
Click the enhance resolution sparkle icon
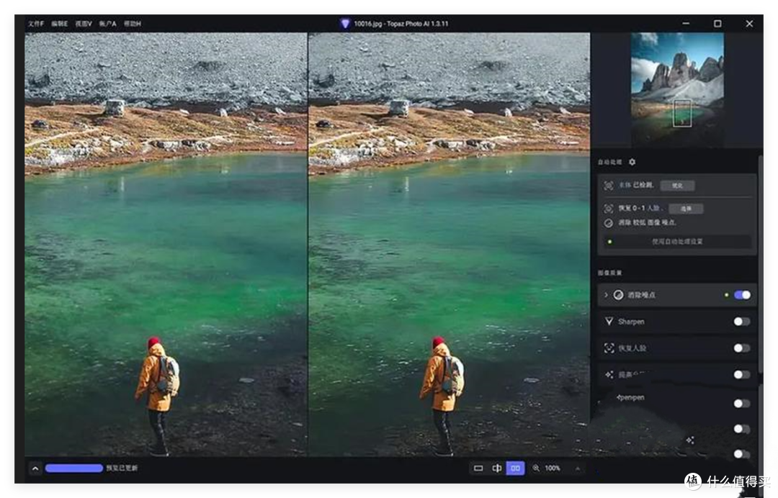609,375
